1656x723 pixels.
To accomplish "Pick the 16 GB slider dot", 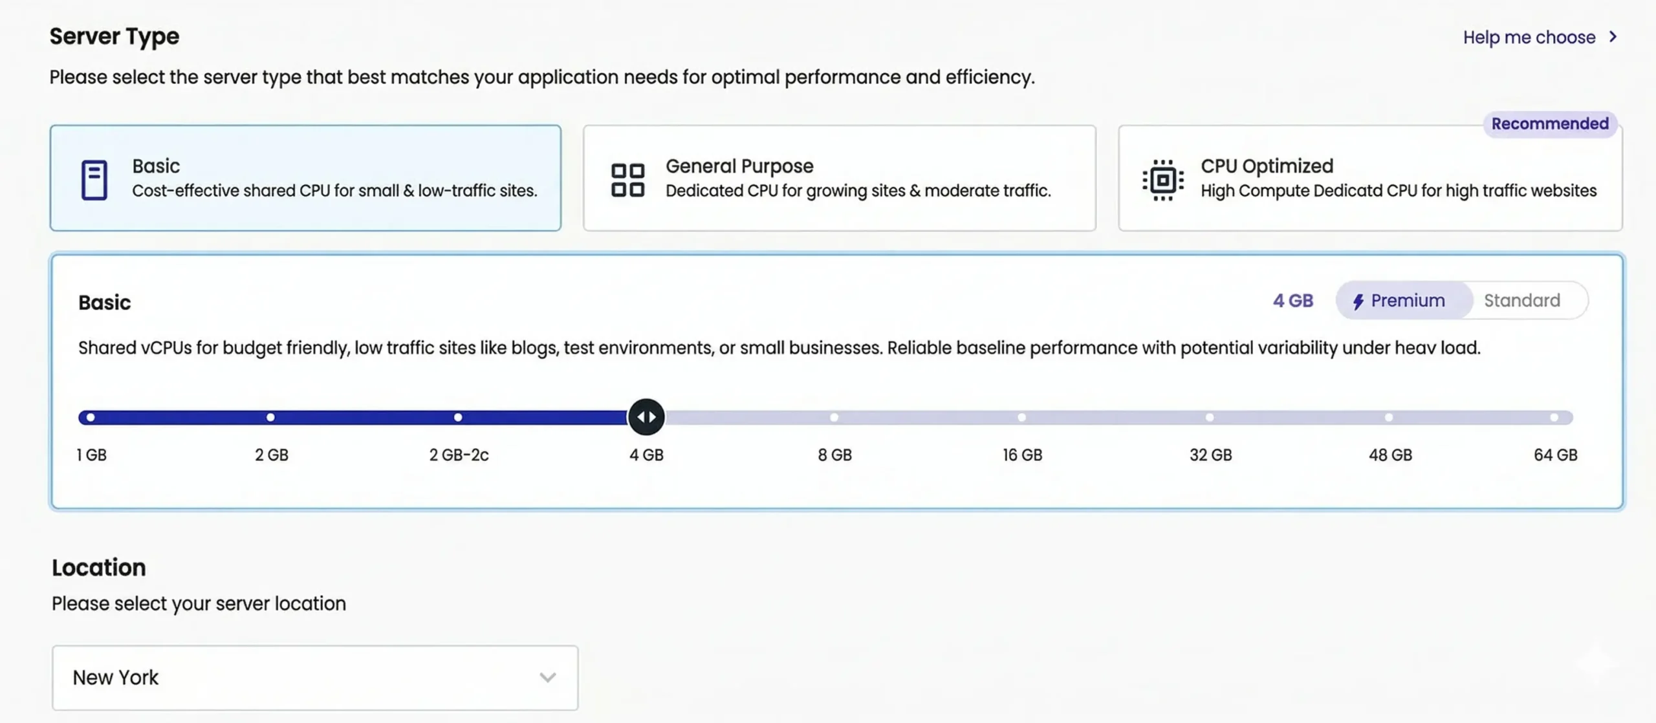I will coord(1021,418).
